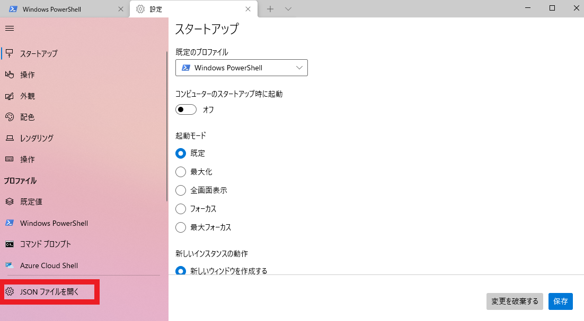Switch to the 設定 tab
This screenshot has height=321, width=584.
point(191,9)
